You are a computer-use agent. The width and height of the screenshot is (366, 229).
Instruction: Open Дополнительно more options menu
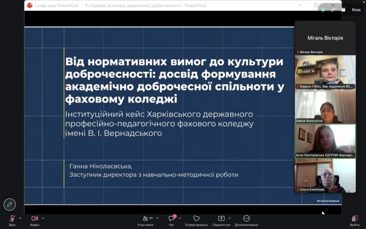(246, 218)
